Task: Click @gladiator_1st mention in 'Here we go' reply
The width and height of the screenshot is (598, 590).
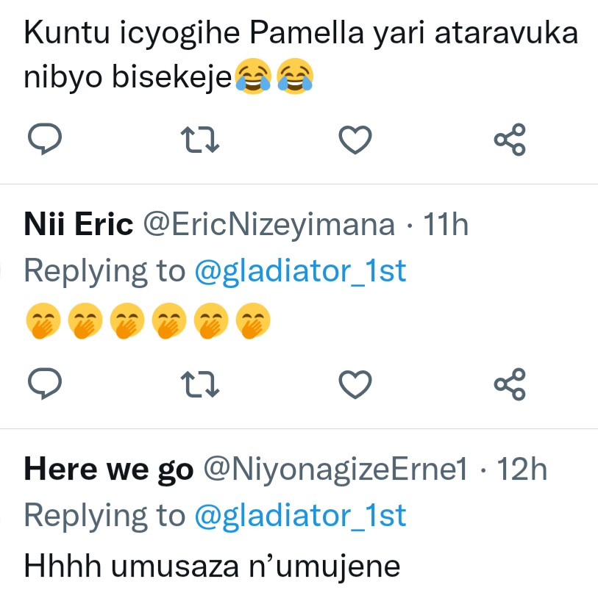Action: 300,516
